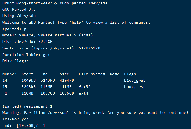
Task: Click the ext4 file system entry
Action: pyautogui.click(x=83, y=93)
